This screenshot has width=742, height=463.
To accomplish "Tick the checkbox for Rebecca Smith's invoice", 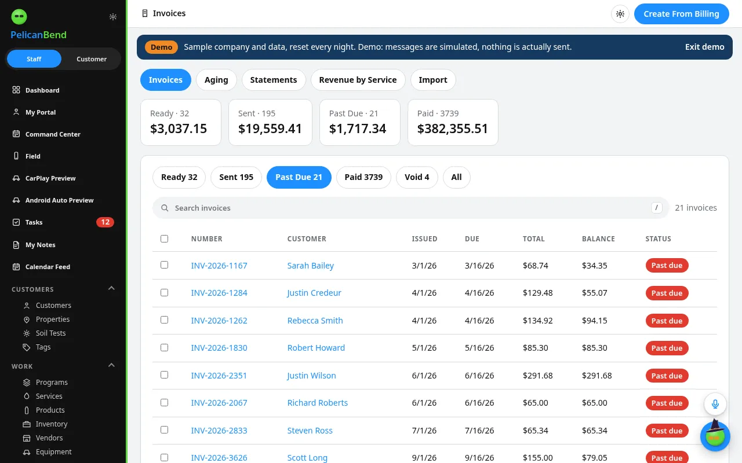I will click(164, 320).
